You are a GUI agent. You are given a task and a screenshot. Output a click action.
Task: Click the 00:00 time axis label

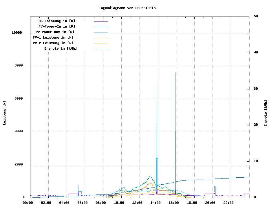(28, 203)
